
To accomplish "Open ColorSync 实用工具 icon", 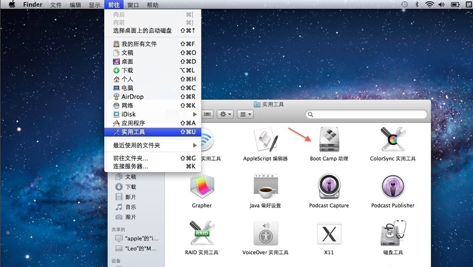I will coord(393,139).
